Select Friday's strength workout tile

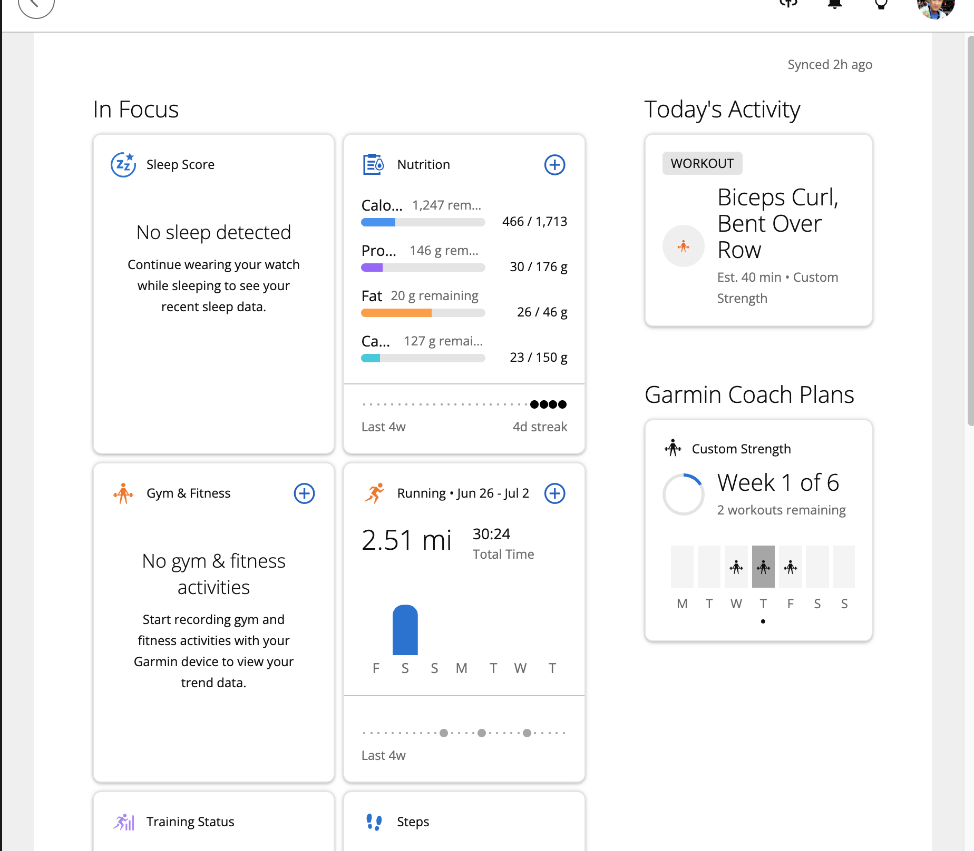click(x=790, y=567)
